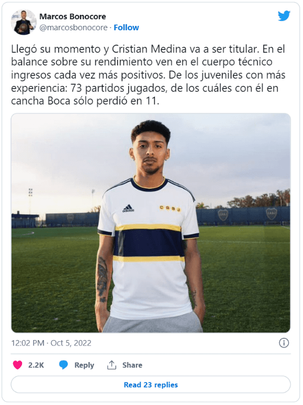Click the yellow CABJ lettering on the jersey

[170, 208]
